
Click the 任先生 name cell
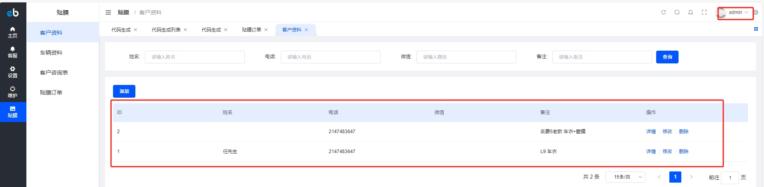point(230,152)
